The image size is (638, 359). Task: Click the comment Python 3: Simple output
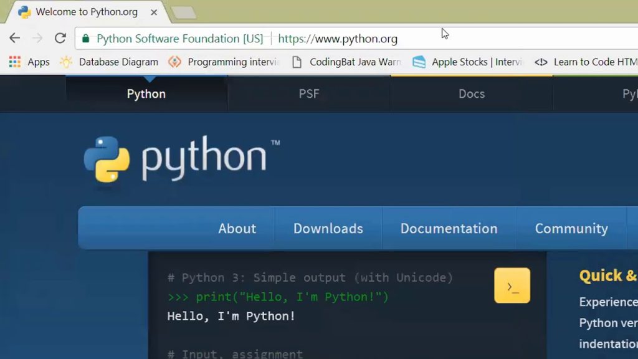(310, 277)
